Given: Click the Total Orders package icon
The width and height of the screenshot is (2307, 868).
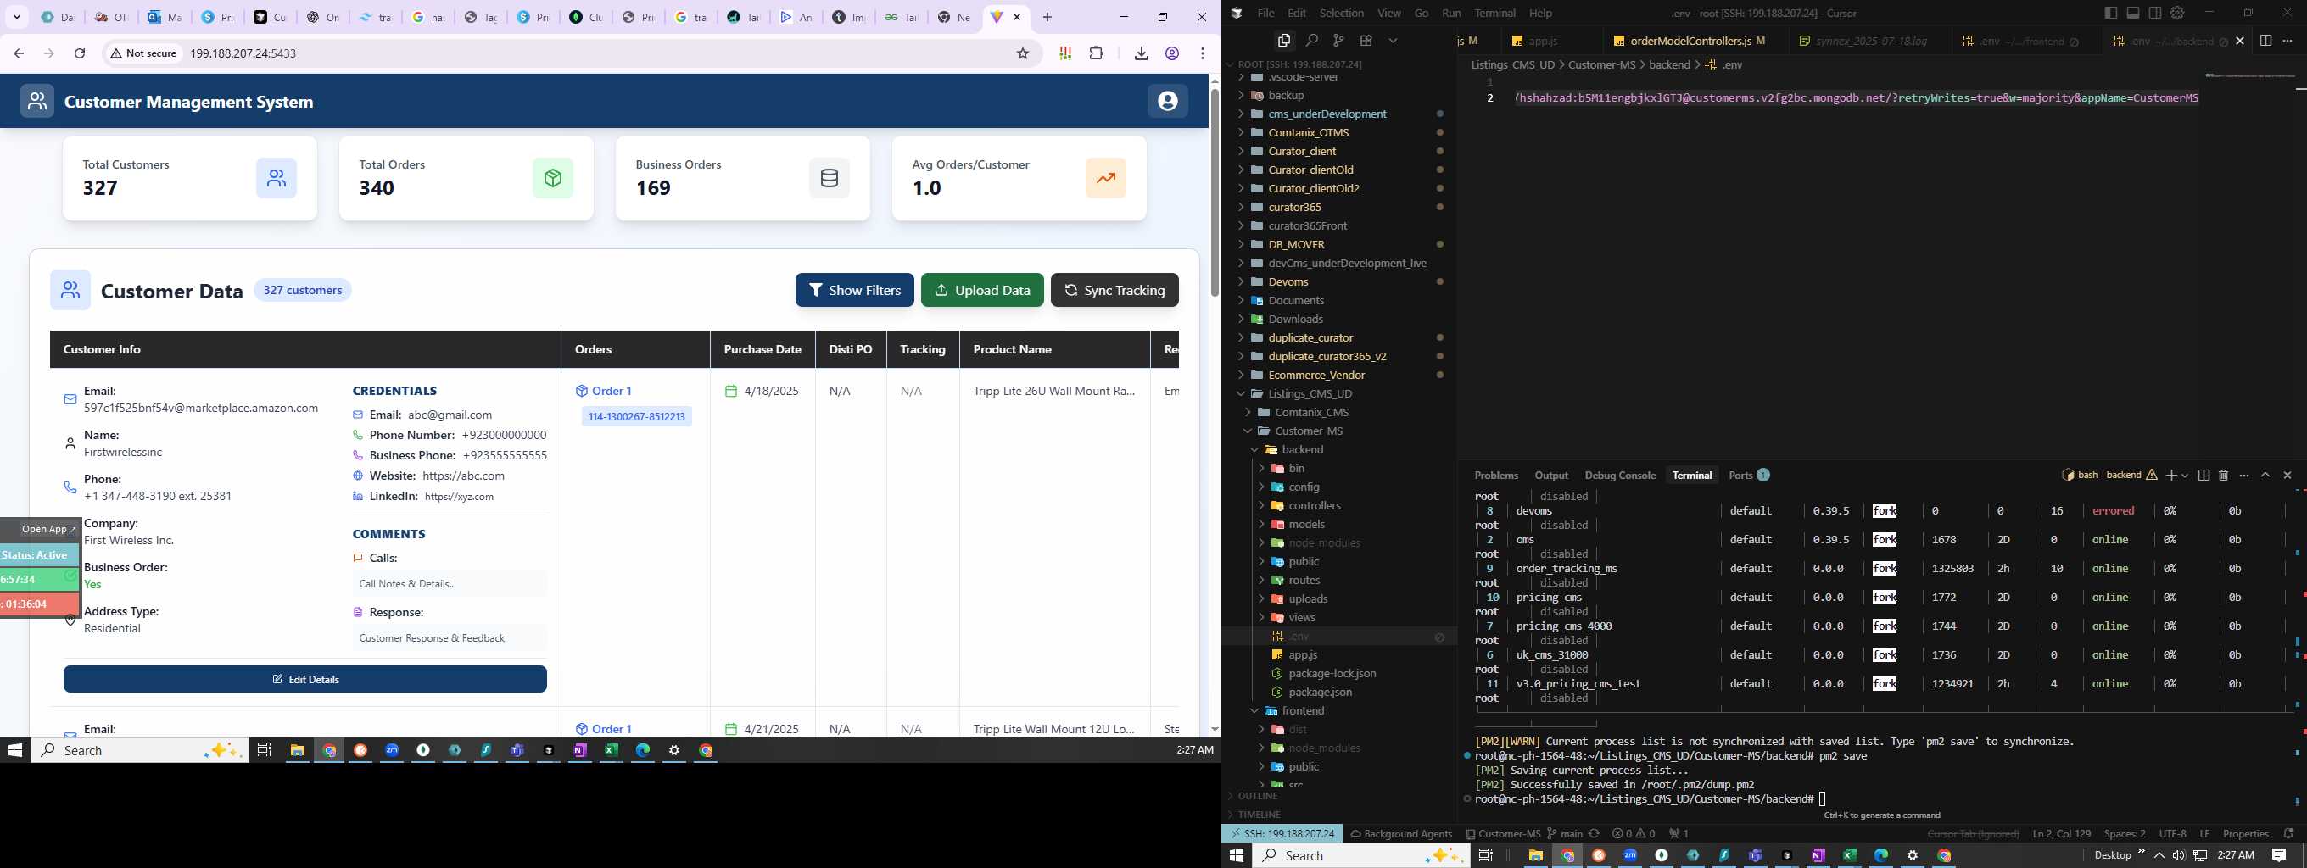Looking at the screenshot, I should pyautogui.click(x=552, y=178).
